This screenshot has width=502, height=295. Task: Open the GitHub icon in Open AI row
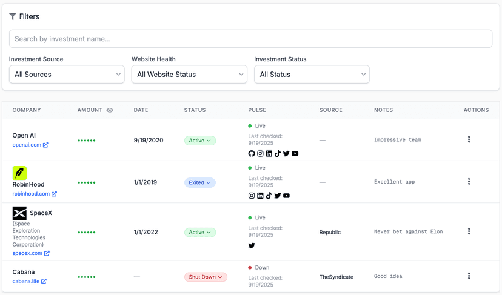tap(252, 154)
